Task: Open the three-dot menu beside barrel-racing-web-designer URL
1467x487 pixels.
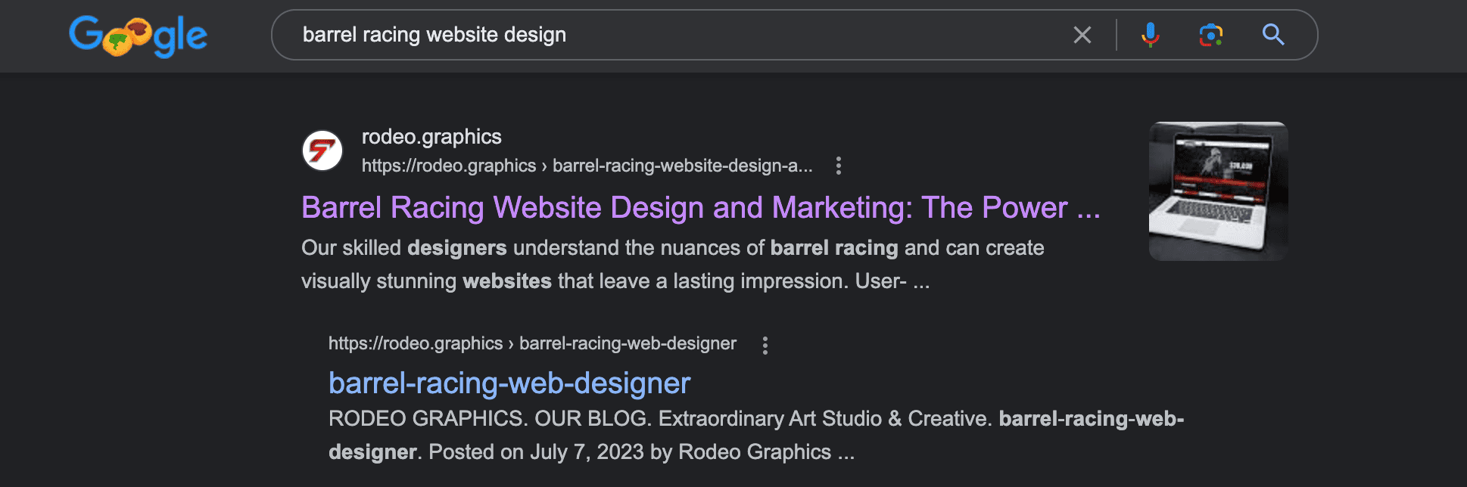Action: tap(765, 345)
